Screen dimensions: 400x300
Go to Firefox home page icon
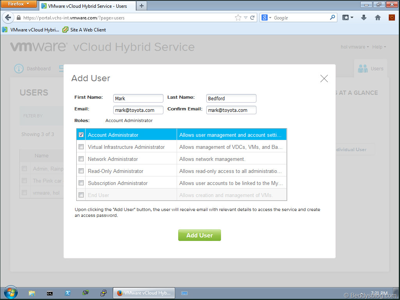tap(377, 17)
